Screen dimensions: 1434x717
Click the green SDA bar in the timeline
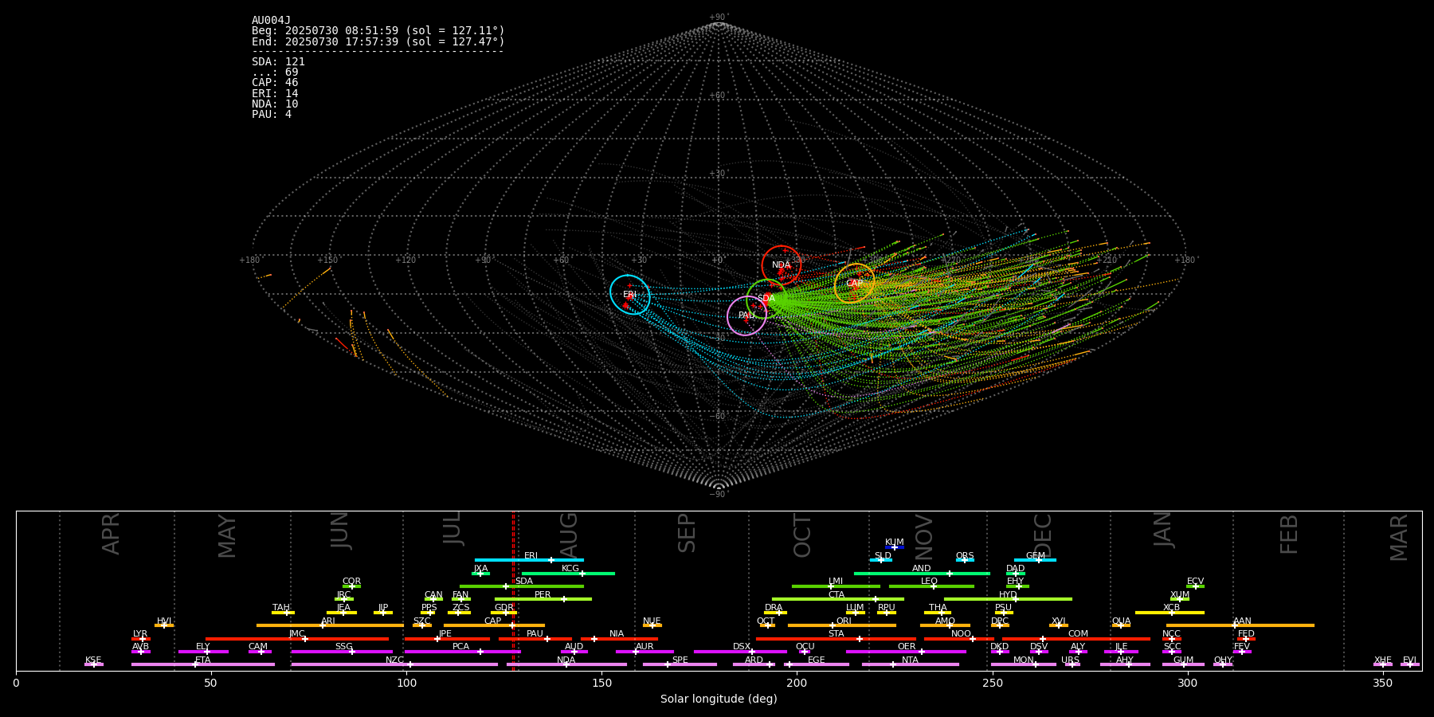(x=522, y=586)
